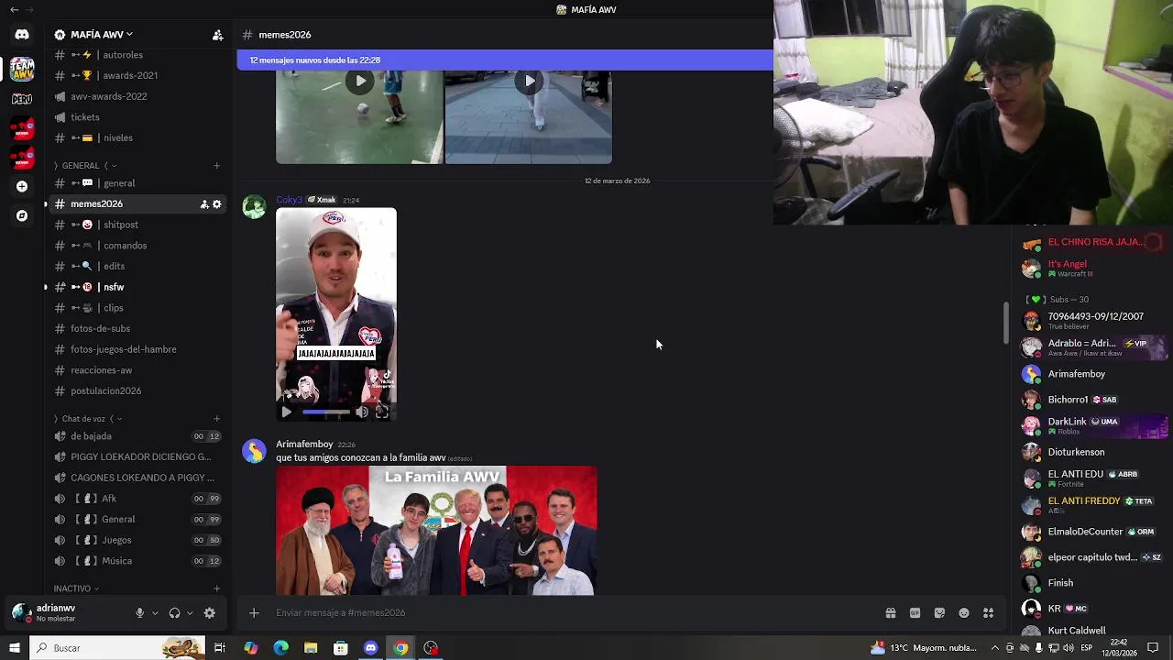
Task: Play the right video on the sidewalk
Action: [529, 81]
